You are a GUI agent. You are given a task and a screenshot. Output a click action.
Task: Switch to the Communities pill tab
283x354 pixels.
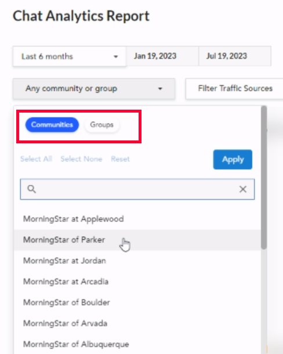[x=52, y=125]
